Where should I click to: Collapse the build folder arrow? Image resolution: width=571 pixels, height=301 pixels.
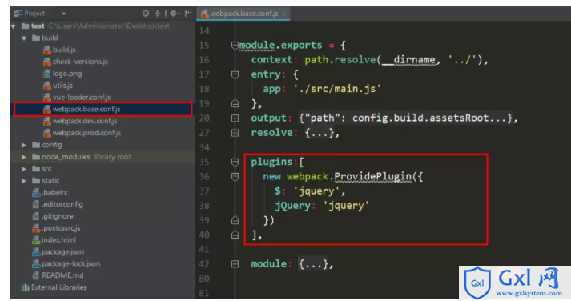click(24, 38)
